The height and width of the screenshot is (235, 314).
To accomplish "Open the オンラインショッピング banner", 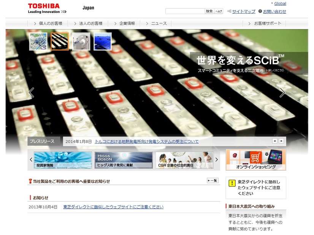I will point(256,160).
